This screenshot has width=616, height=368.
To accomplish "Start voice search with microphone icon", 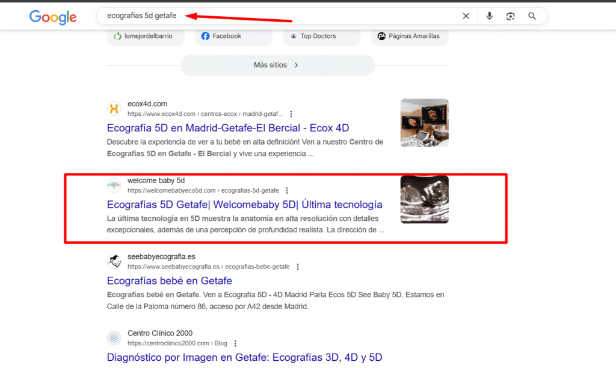I will [489, 16].
